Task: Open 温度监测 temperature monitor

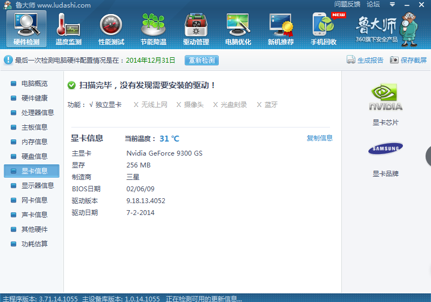Action: (69, 29)
